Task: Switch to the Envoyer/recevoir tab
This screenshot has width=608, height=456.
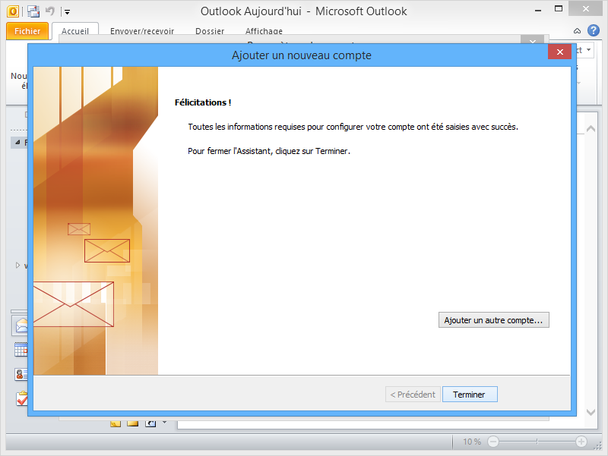Action: tap(144, 31)
